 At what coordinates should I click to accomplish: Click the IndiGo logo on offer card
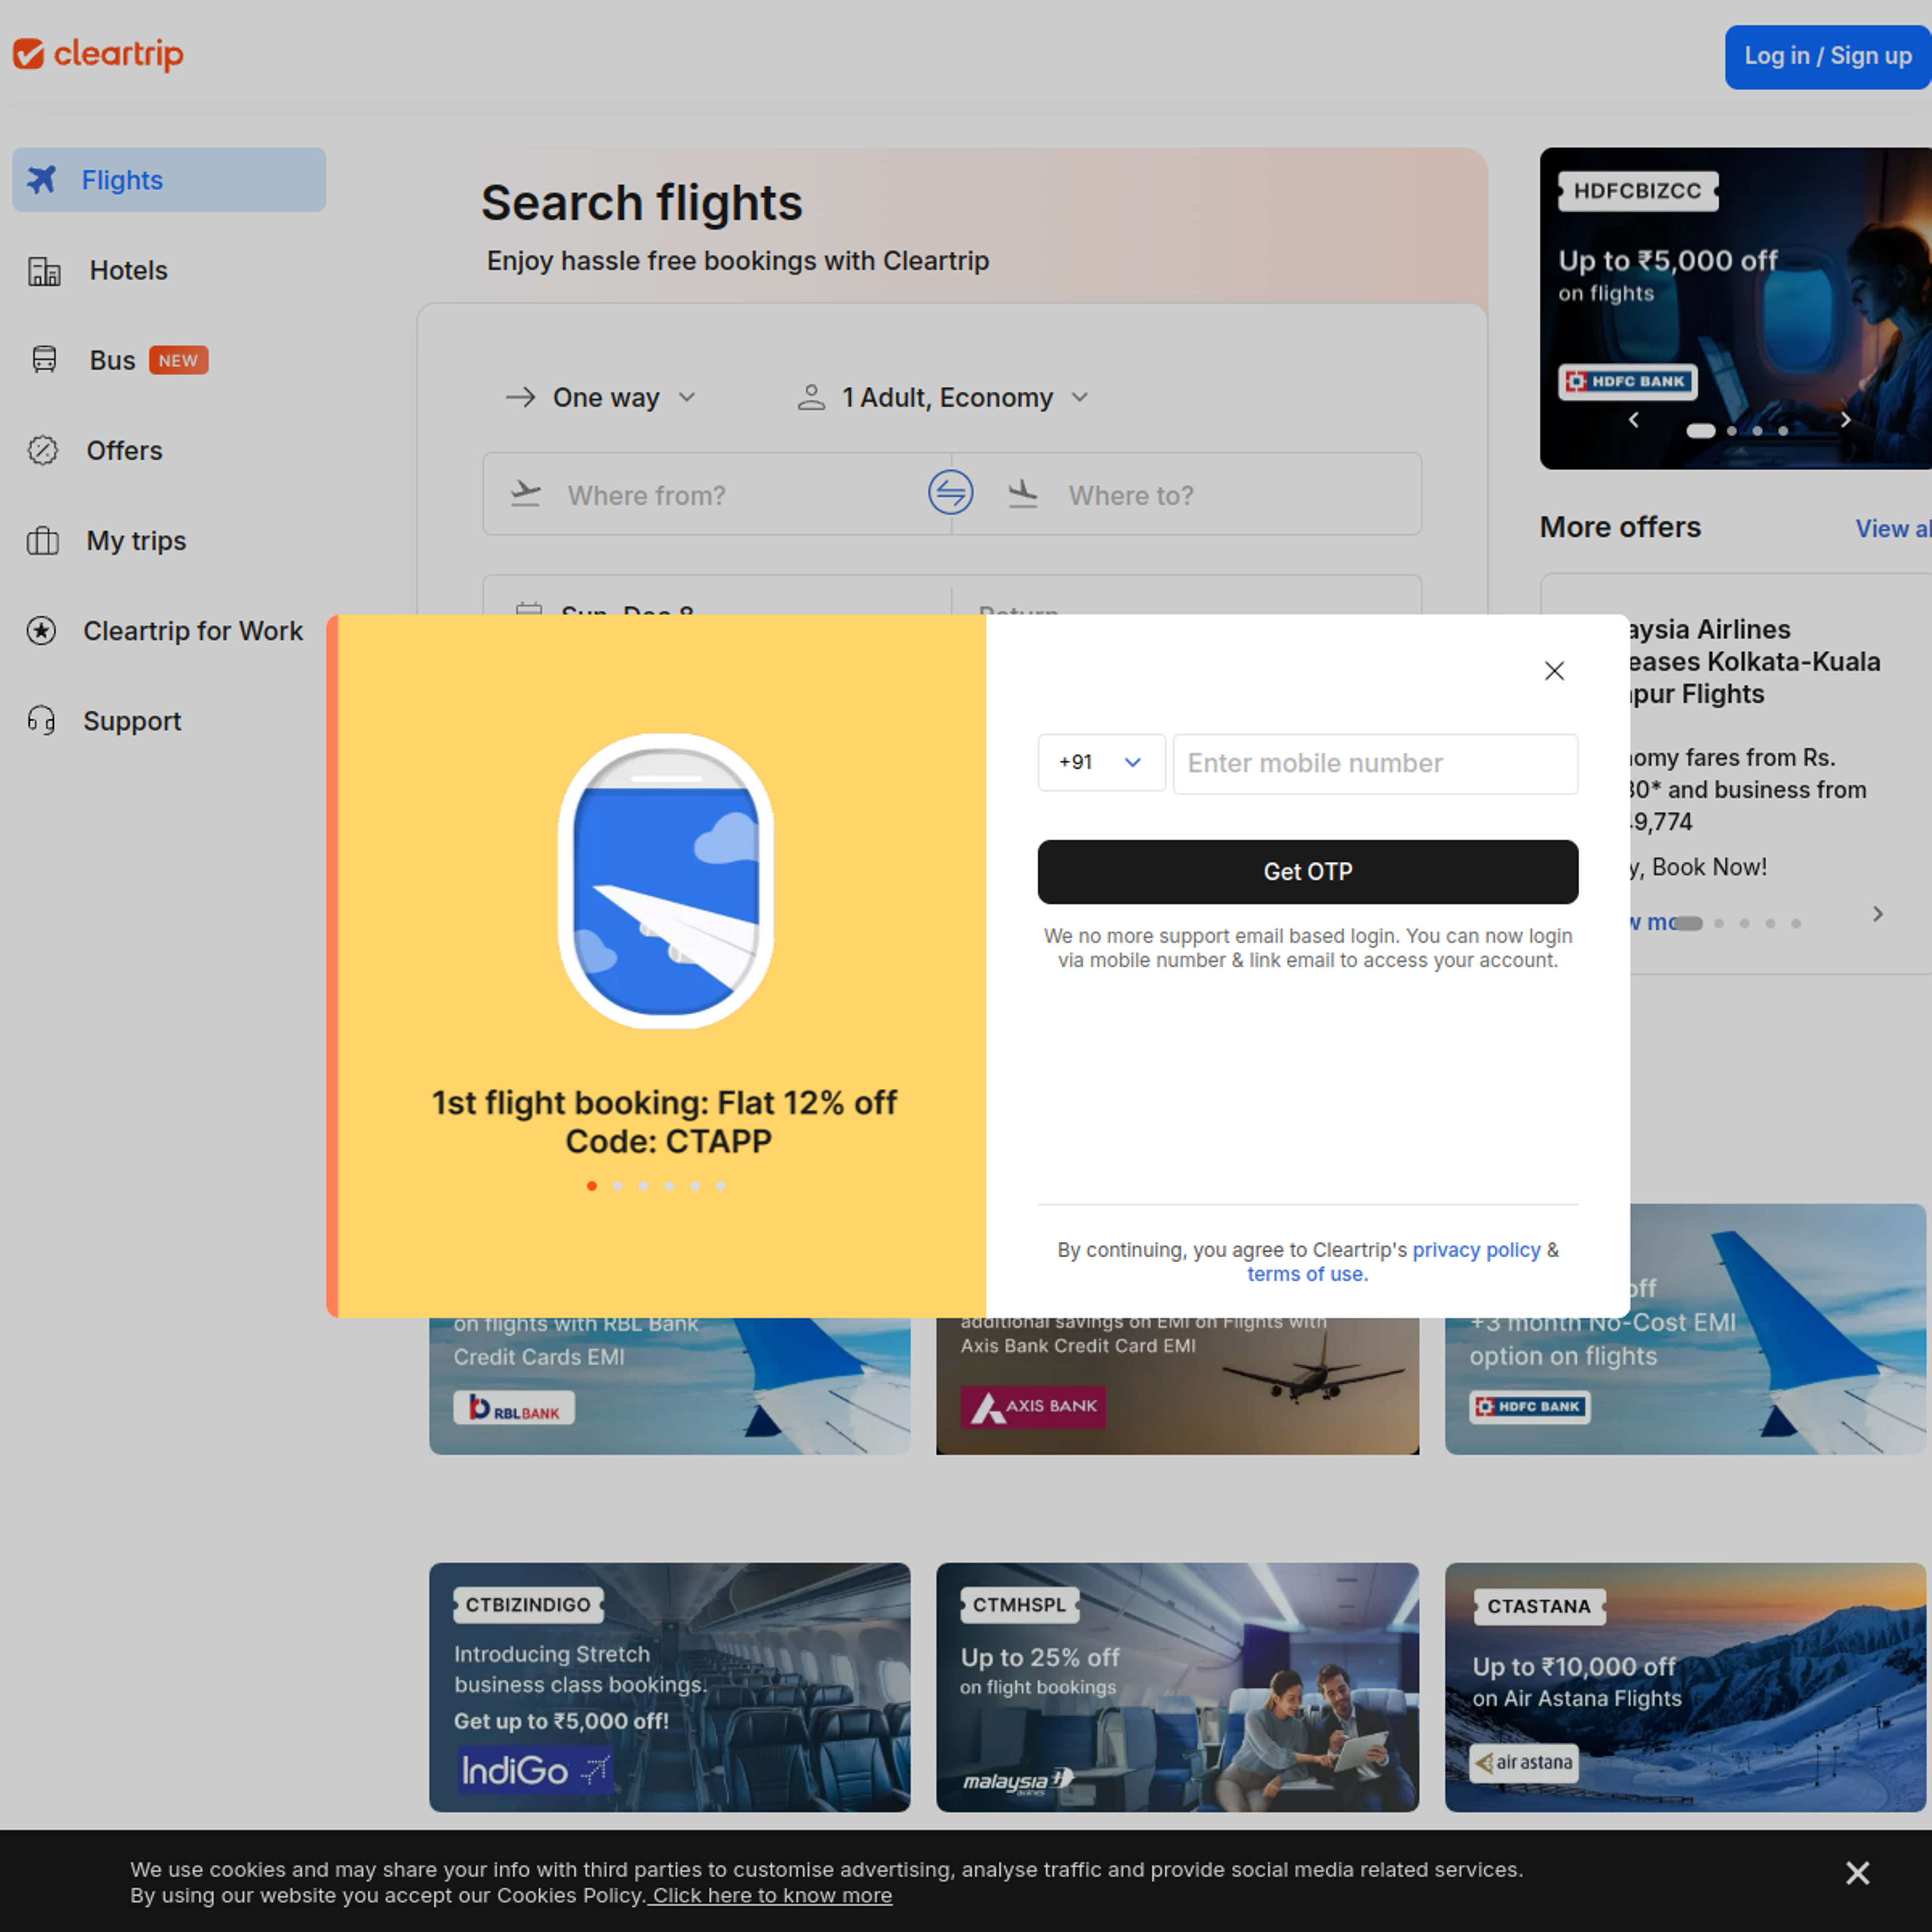click(535, 1770)
